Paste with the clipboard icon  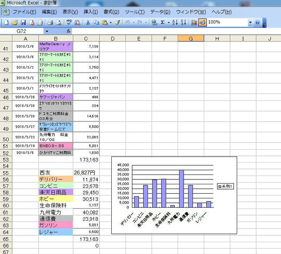(105, 22)
